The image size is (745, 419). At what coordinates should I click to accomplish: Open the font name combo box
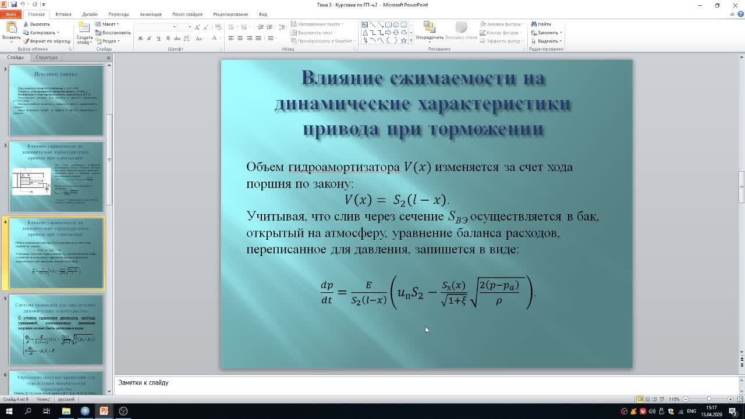(157, 27)
